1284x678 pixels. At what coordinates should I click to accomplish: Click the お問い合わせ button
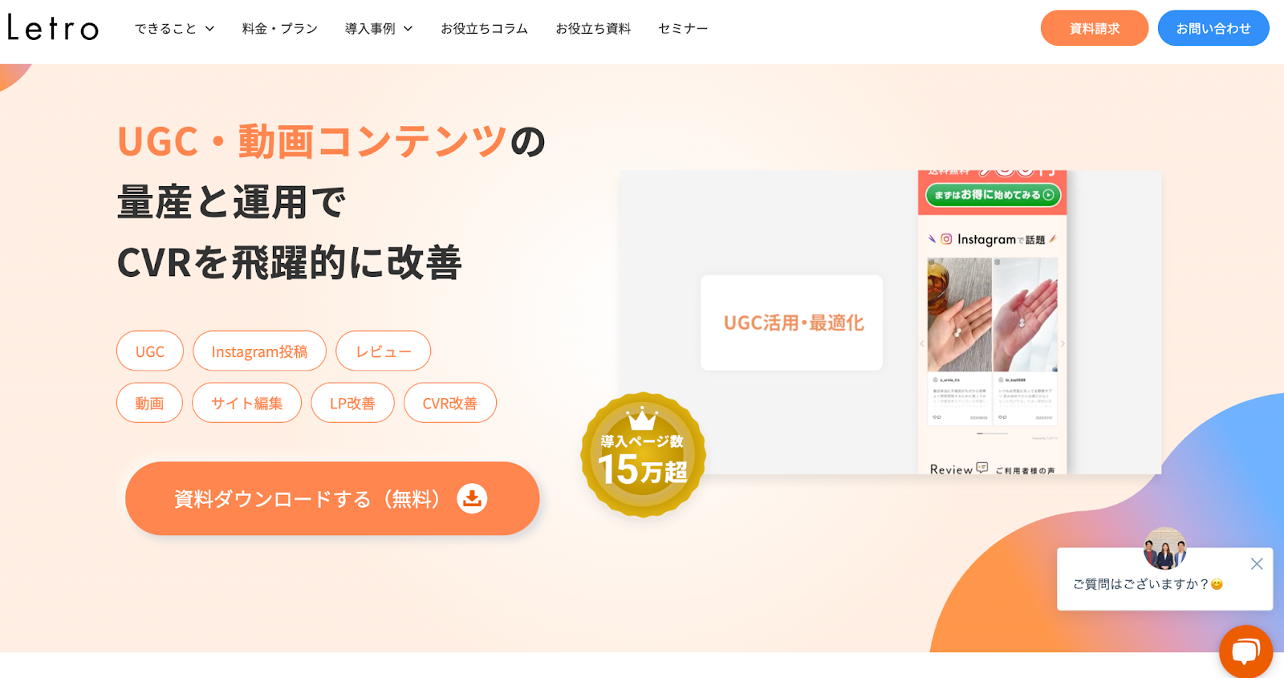1213,28
